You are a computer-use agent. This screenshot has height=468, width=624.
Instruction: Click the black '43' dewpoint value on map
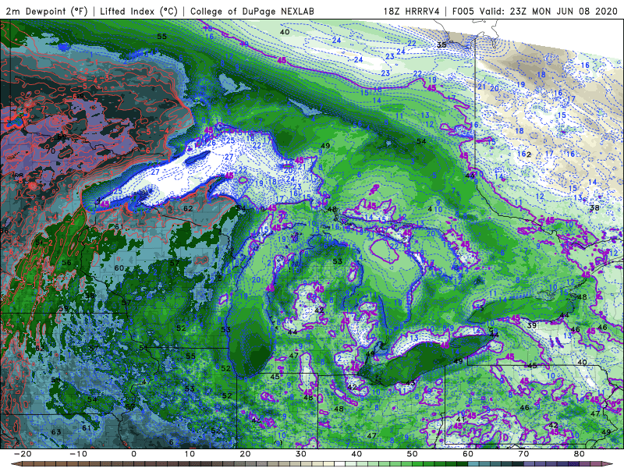(x=410, y=383)
